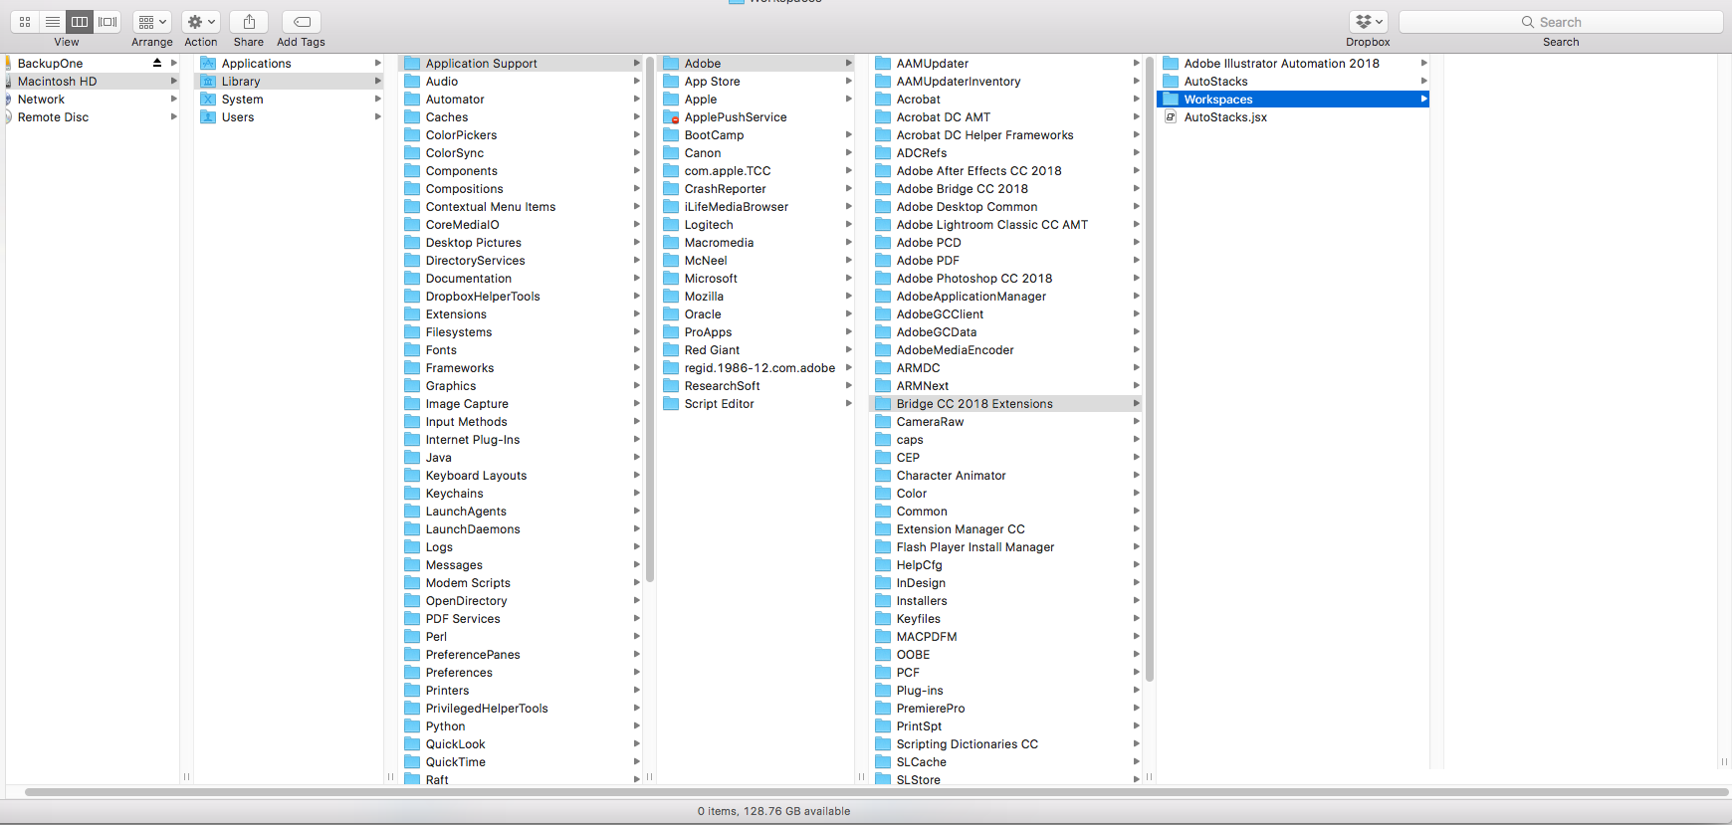This screenshot has height=825, width=1732.
Task: Click the ApplePushService folder with red badge
Action: pos(671,117)
